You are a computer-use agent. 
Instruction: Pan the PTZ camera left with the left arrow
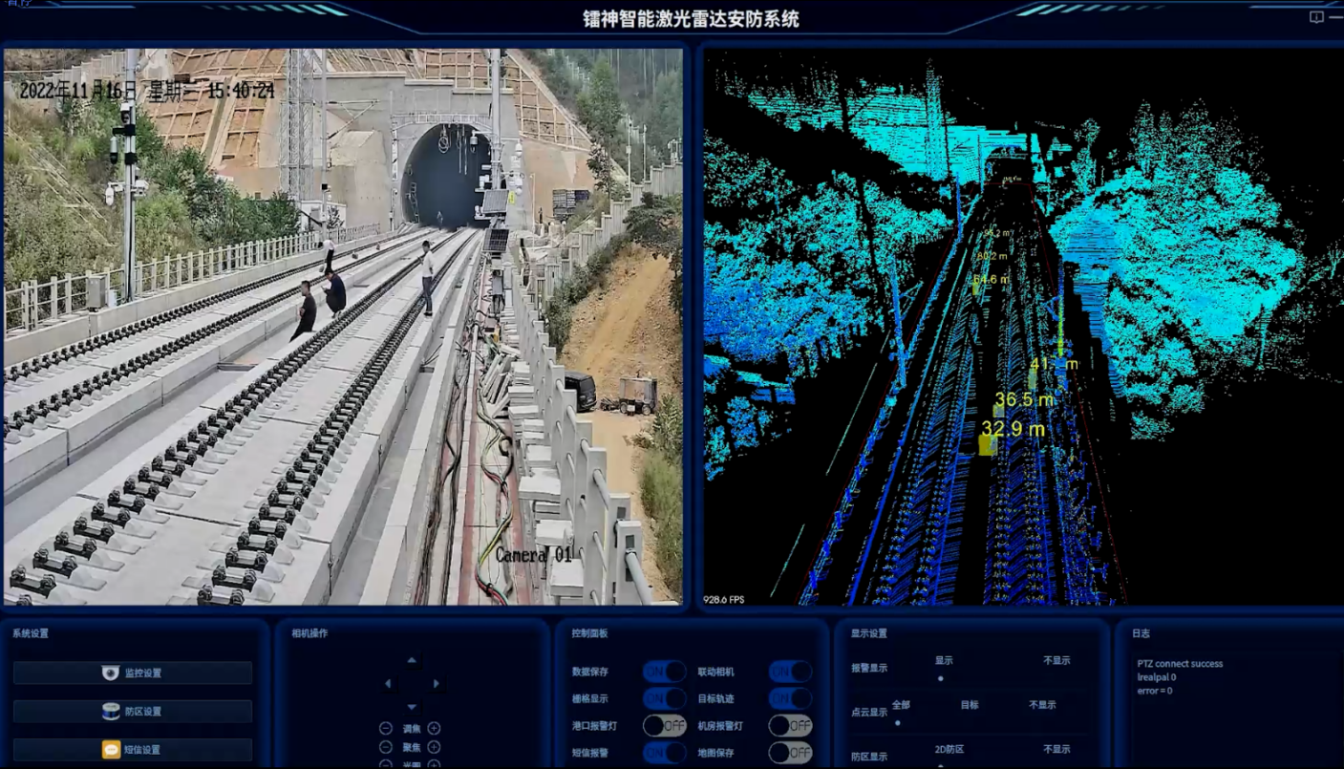388,684
